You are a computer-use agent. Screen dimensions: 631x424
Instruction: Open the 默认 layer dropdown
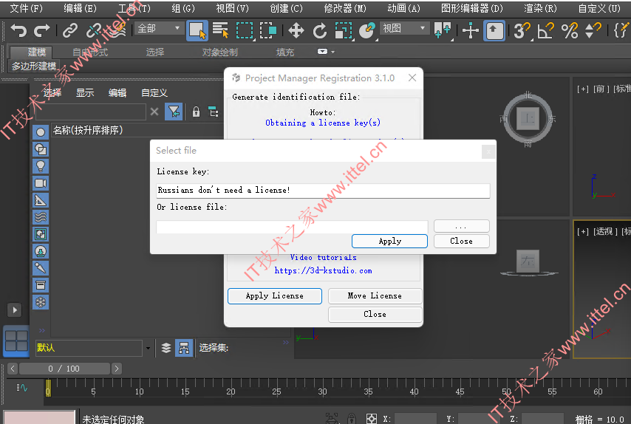pos(148,348)
